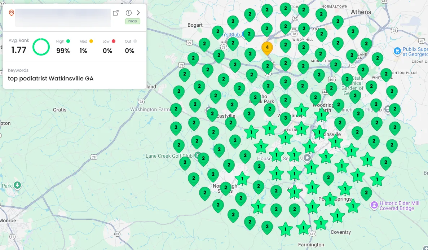This screenshot has width=428, height=250.
Task: Select the green 'map' badge
Action: pyautogui.click(x=133, y=21)
